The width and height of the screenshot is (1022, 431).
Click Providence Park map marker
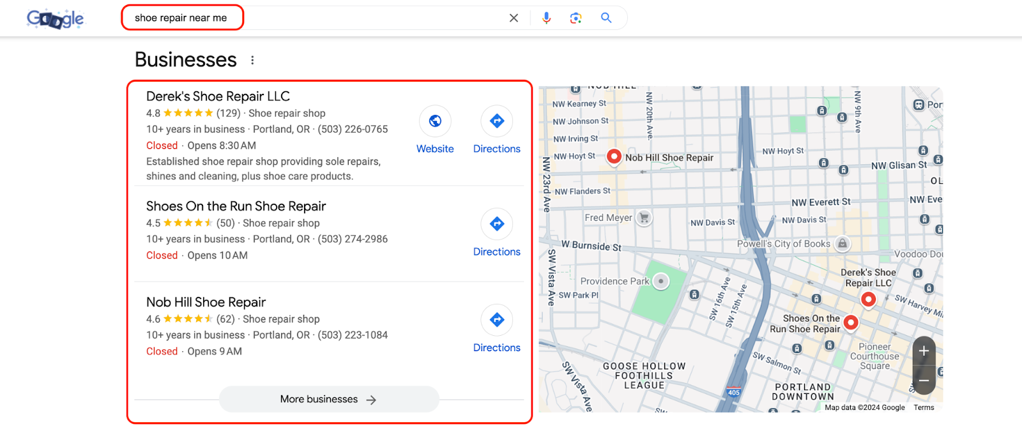tap(661, 281)
